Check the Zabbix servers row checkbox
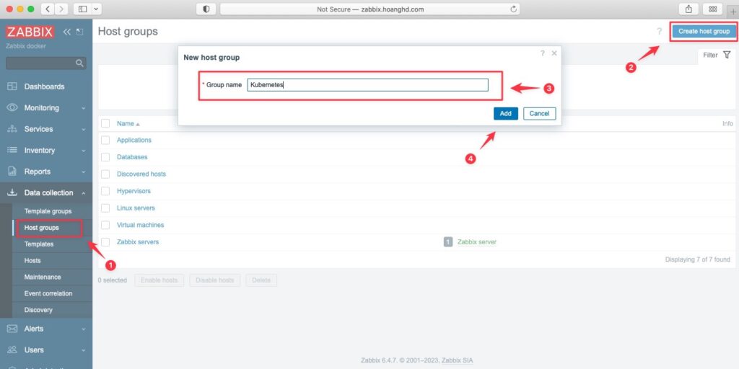This screenshot has width=739, height=369. coord(105,242)
